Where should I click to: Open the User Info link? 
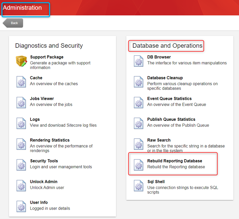coord(39,202)
